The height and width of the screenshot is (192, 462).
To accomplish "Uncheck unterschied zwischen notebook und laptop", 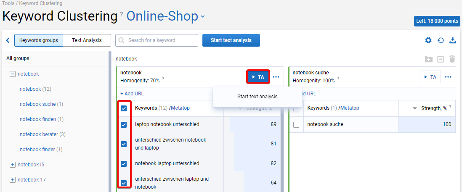I will tap(124, 144).
